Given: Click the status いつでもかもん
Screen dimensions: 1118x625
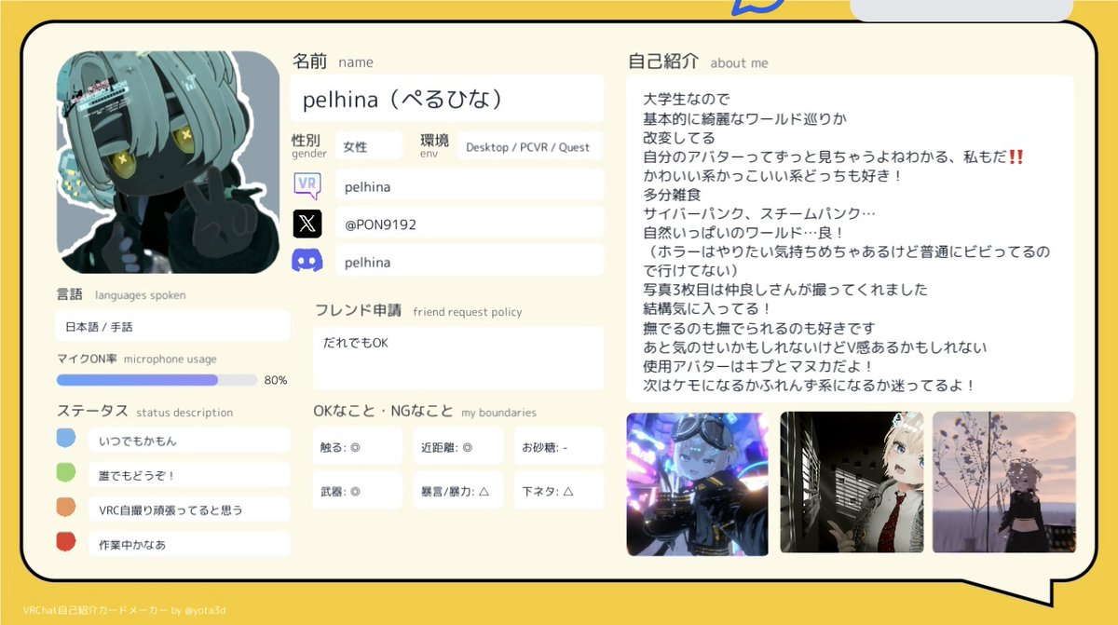Looking at the screenshot, I should pyautogui.click(x=189, y=440).
